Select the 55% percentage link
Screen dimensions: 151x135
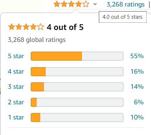pyautogui.click(x=137, y=56)
